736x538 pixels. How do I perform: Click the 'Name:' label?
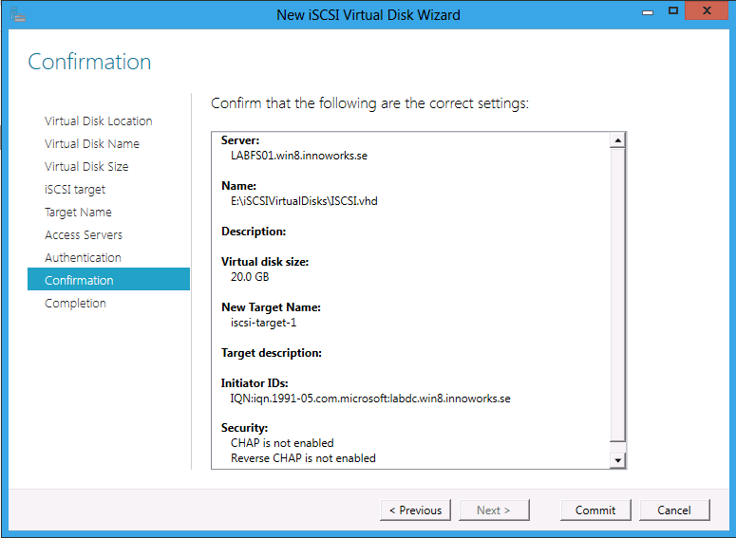click(x=238, y=186)
